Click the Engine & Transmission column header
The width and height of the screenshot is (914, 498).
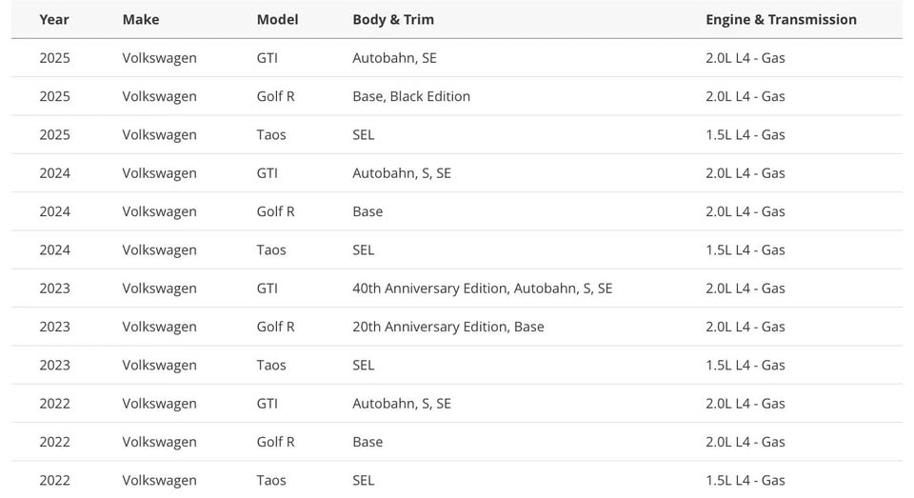(781, 19)
